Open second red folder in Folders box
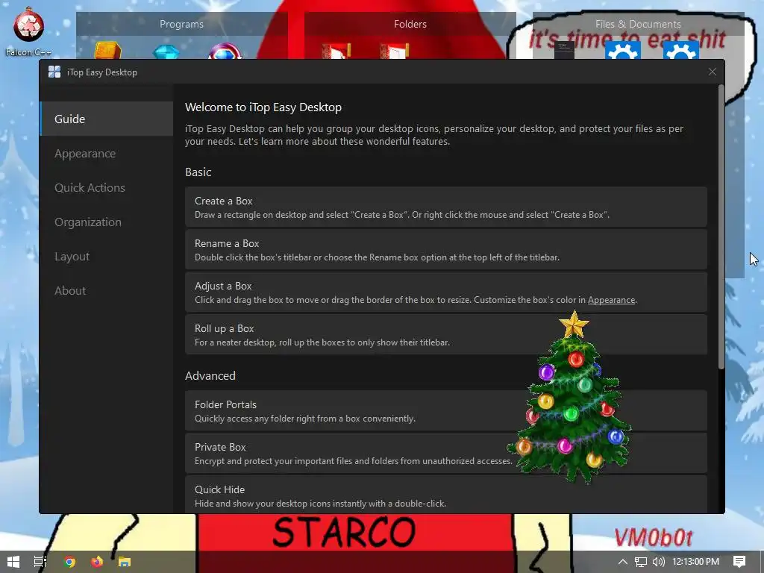 394,51
